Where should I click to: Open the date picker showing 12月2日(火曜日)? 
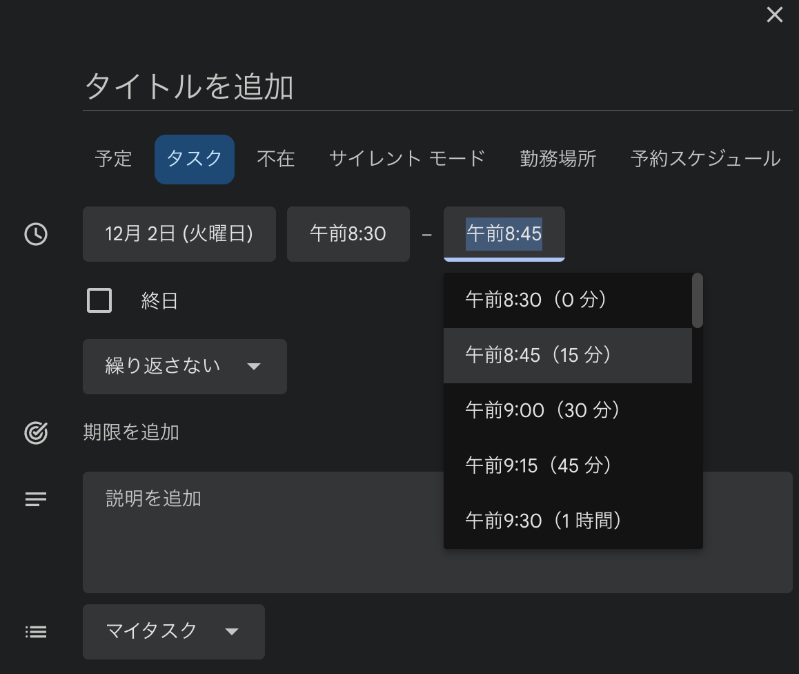click(x=179, y=234)
